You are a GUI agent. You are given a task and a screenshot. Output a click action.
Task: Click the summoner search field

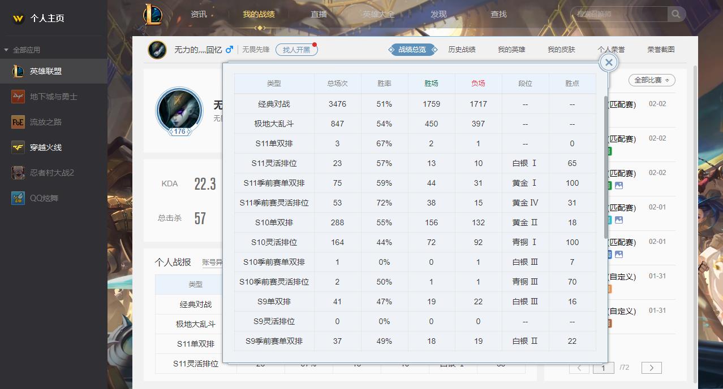(619, 14)
